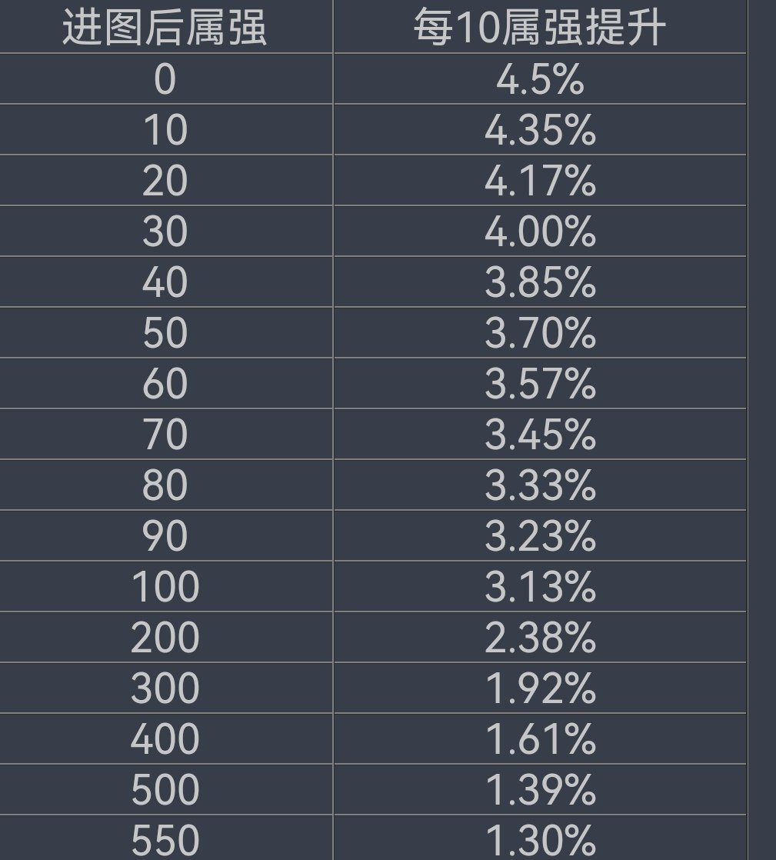Click the 1.39% cell

539,790
